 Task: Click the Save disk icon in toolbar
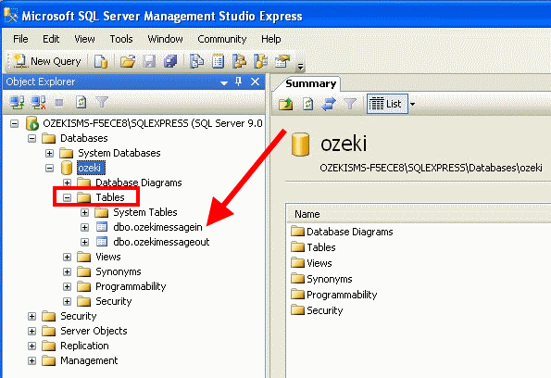coord(149,61)
